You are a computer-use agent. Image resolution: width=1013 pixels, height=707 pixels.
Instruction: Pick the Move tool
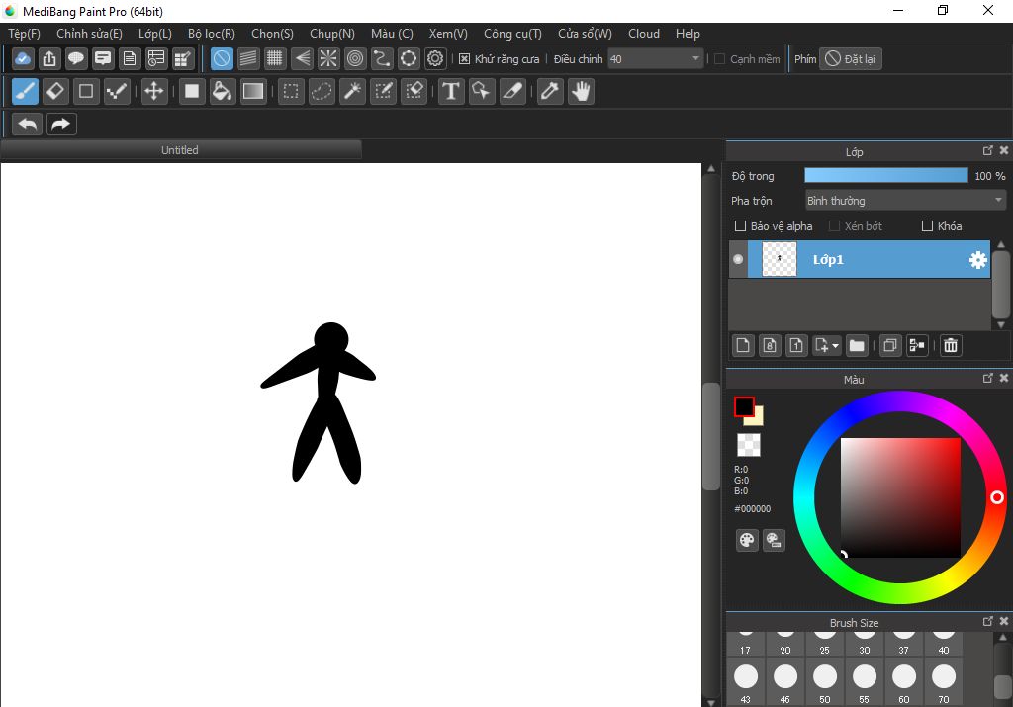click(153, 92)
